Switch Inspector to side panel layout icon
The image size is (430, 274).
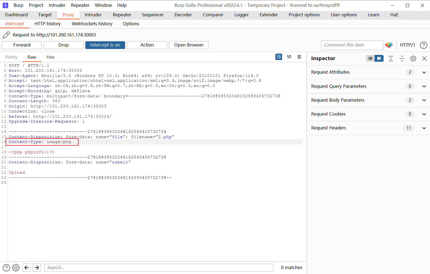tap(379, 58)
